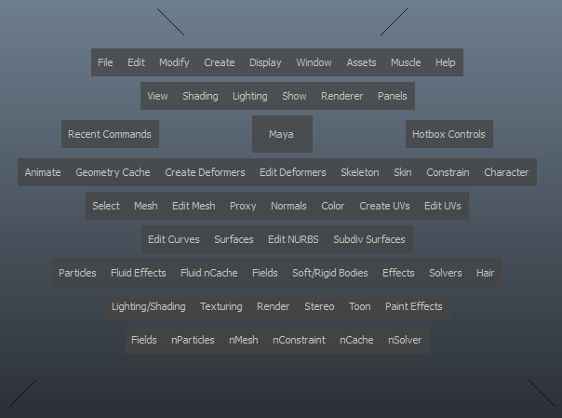Open the Edit UVs menu
562x418 pixels.
tap(443, 206)
